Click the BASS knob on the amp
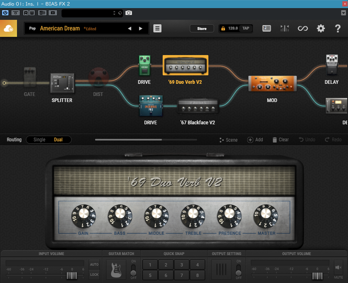 120,216
